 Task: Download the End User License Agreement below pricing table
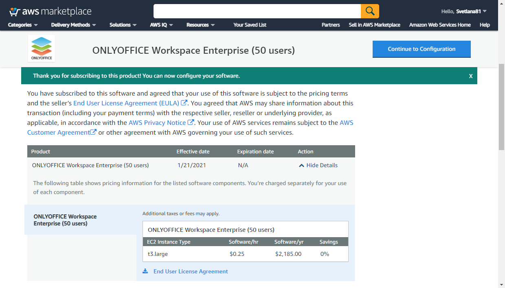[191, 271]
